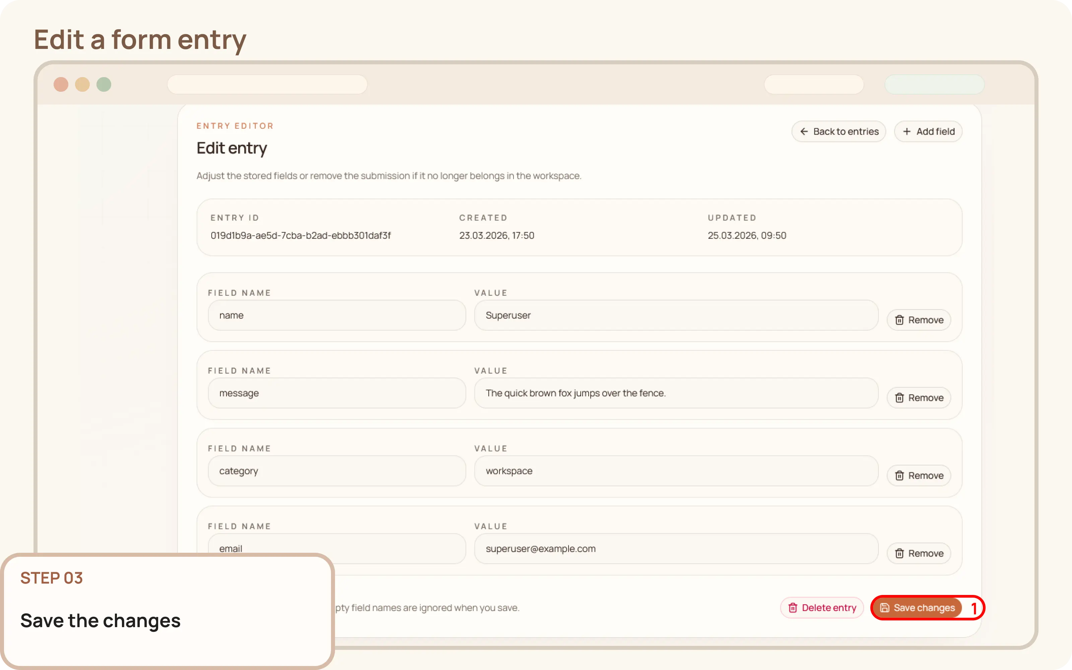The height and width of the screenshot is (670, 1072).
Task: Click the trash icon removing the message field
Action: [x=900, y=398]
